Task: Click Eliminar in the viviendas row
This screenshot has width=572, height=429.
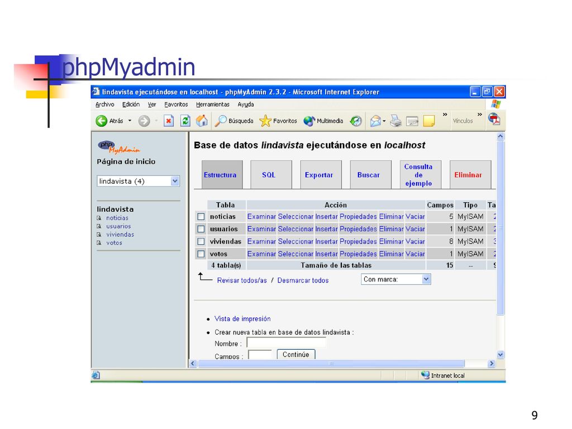Action: coord(392,241)
